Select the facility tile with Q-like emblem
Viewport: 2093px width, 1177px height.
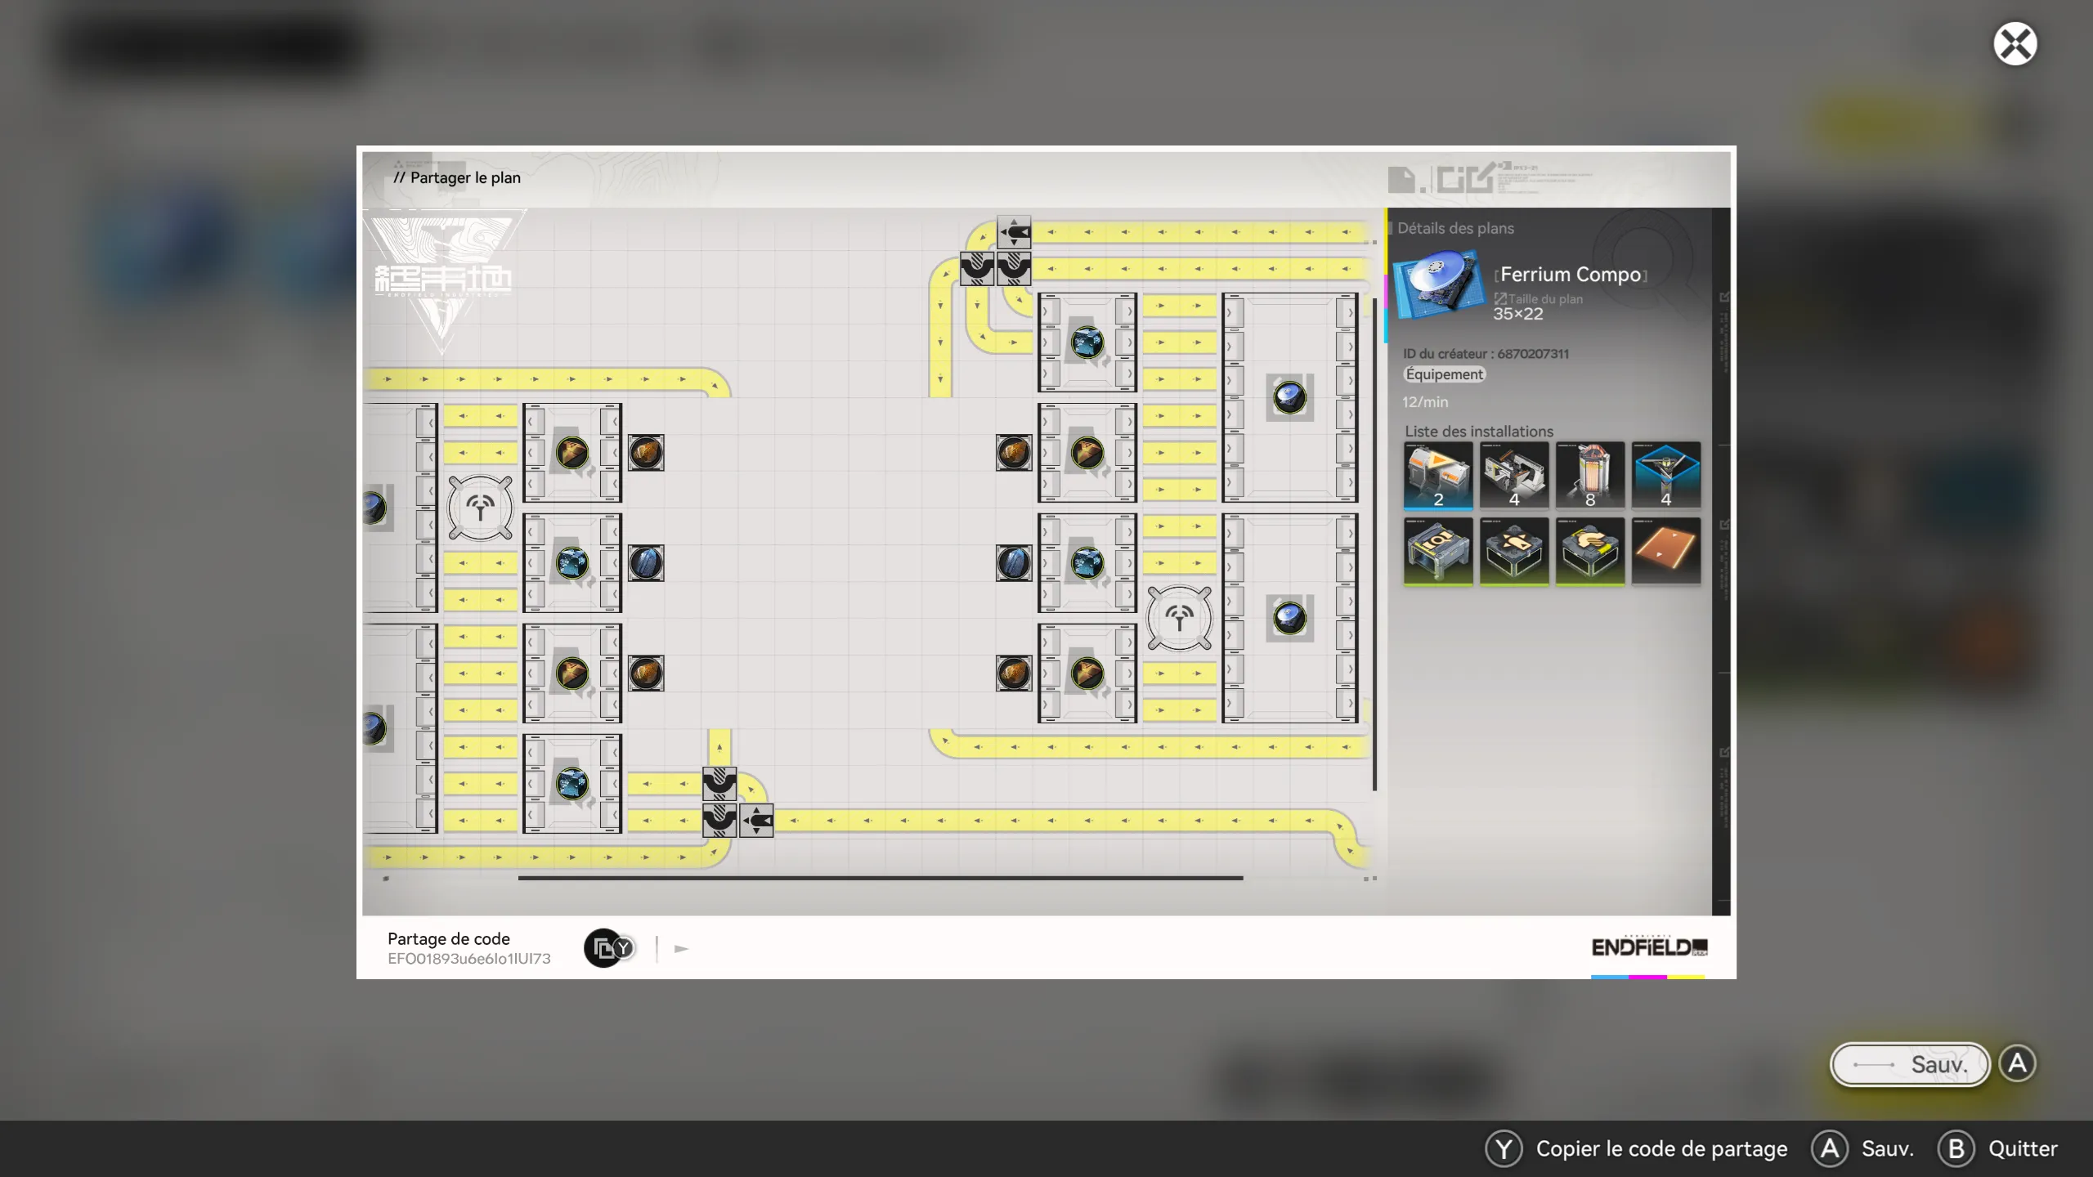[1438, 550]
